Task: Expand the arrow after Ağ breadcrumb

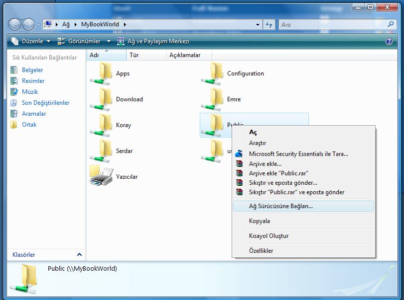Action: pyautogui.click(x=76, y=25)
